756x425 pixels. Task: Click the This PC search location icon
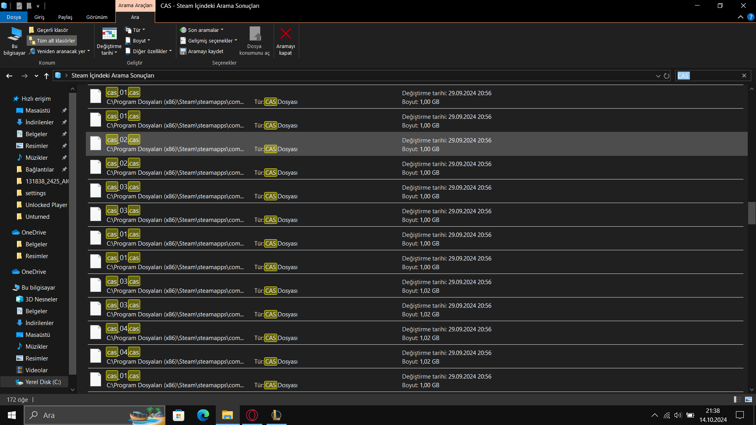pyautogui.click(x=15, y=34)
